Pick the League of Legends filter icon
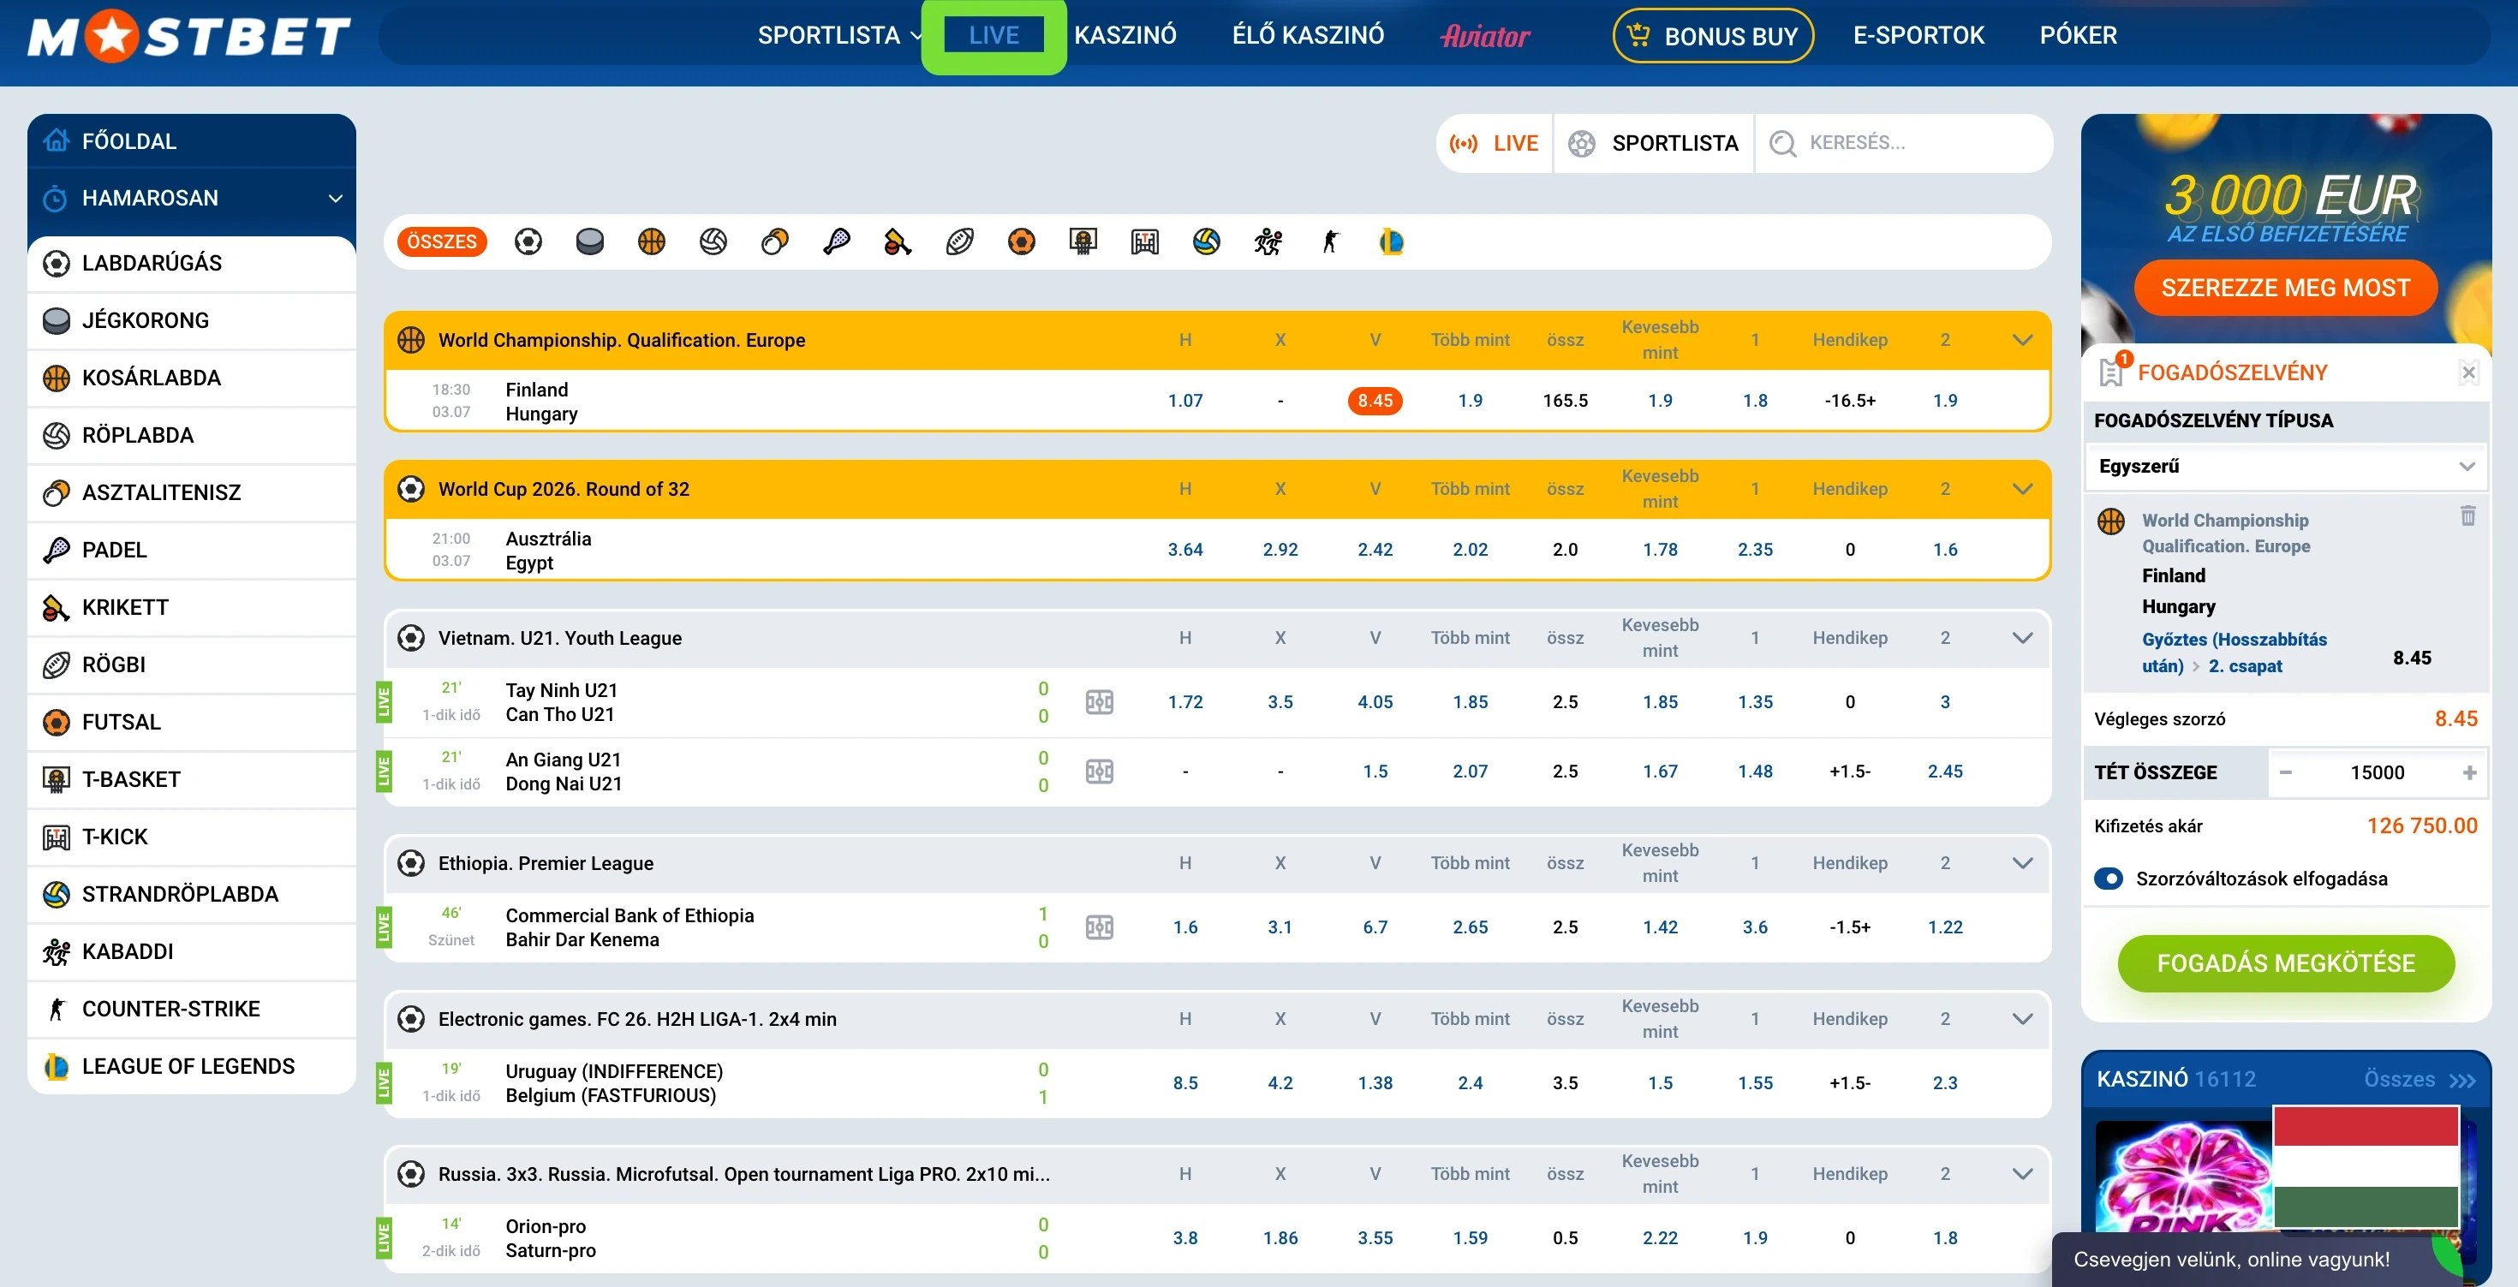 [1391, 241]
